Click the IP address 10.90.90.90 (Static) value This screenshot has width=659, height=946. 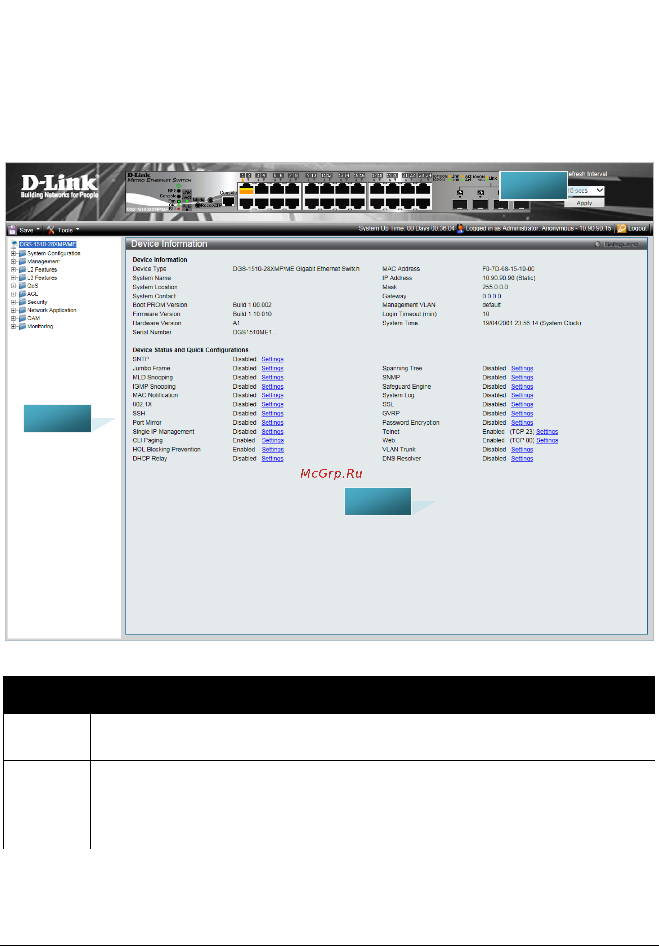click(x=508, y=278)
